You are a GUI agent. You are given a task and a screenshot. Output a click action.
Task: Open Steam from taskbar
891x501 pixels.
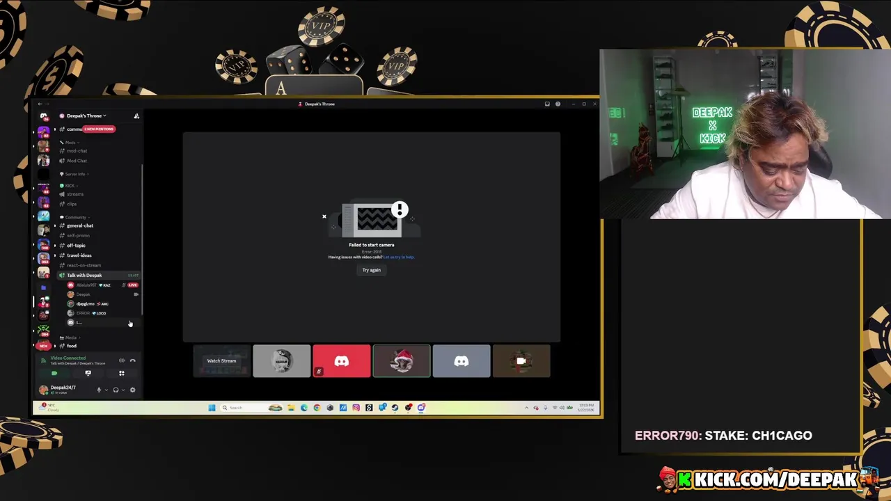point(395,408)
